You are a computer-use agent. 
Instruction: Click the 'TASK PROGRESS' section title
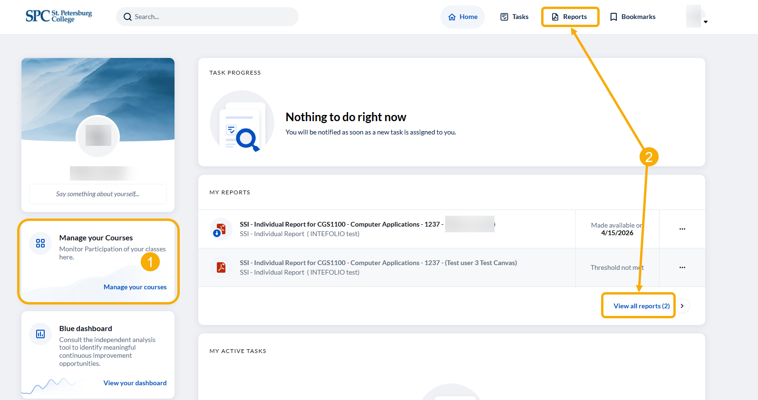235,73
